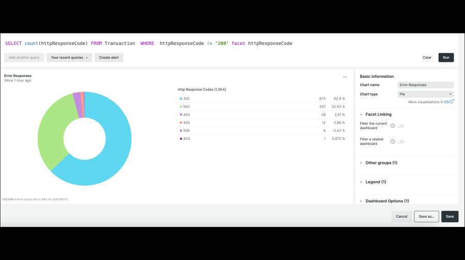Click the blue 302 legend dot
The image size is (465, 260).
(x=181, y=98)
